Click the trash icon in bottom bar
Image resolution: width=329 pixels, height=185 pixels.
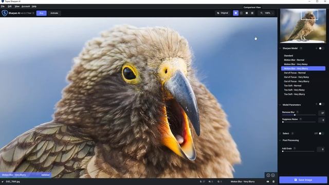tap(273, 181)
